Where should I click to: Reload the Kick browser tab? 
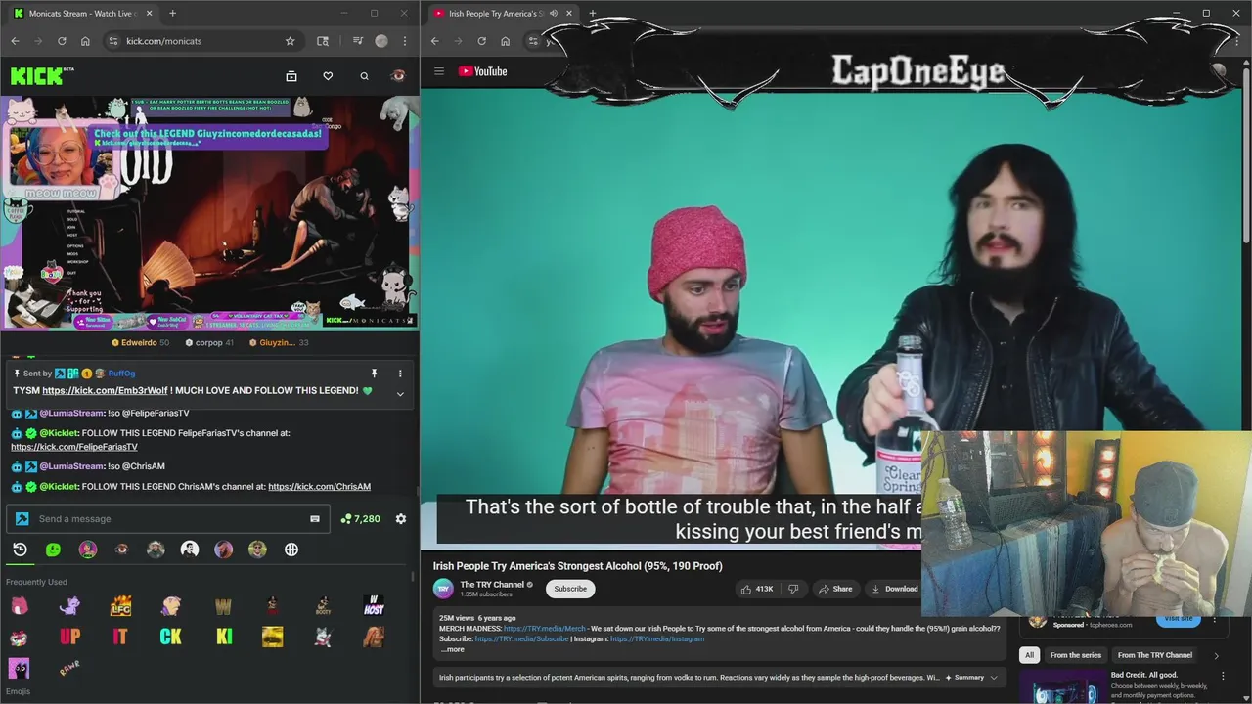(x=62, y=41)
